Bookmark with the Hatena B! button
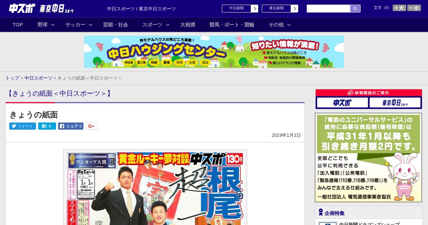Screen dimensions: 428x225 coord(47,126)
